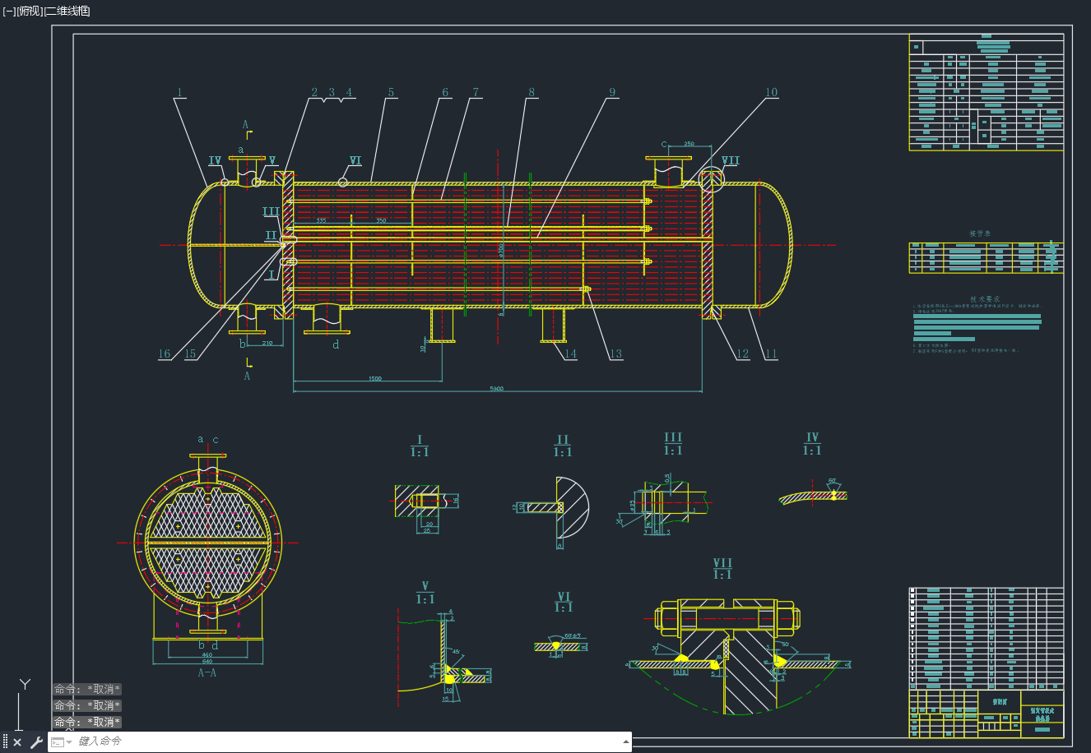Select the UCS Y-axis icon
The height and width of the screenshot is (753, 1091).
coord(25,684)
